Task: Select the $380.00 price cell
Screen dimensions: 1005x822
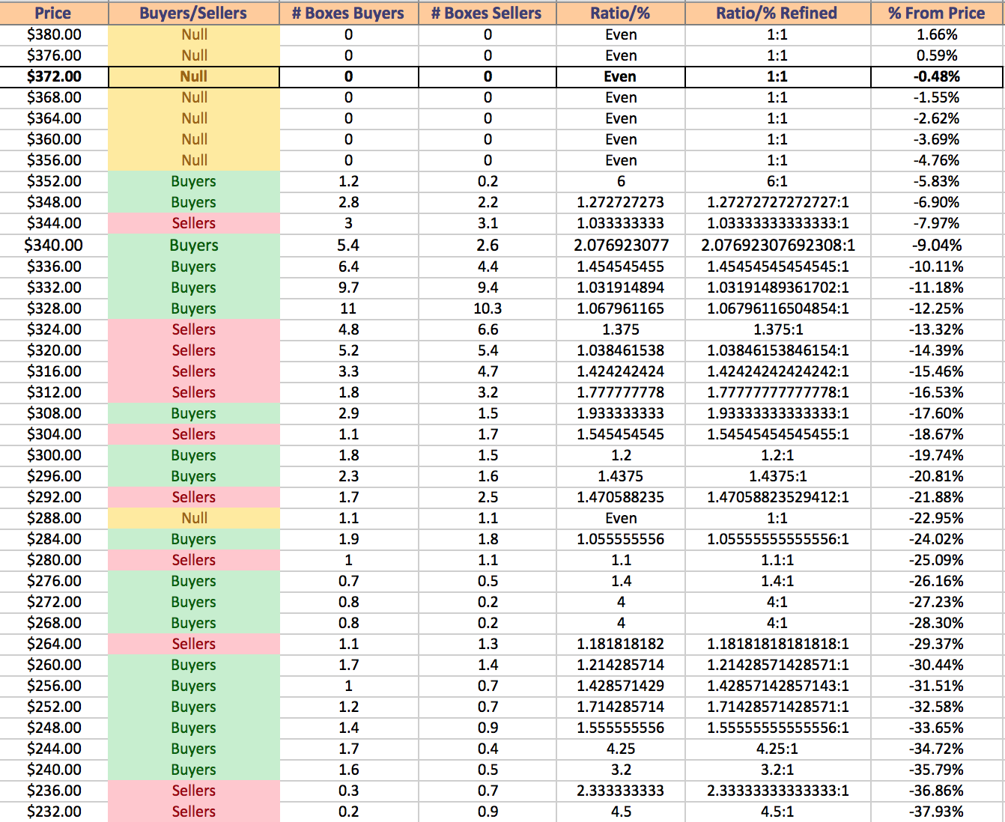Action: 54,34
